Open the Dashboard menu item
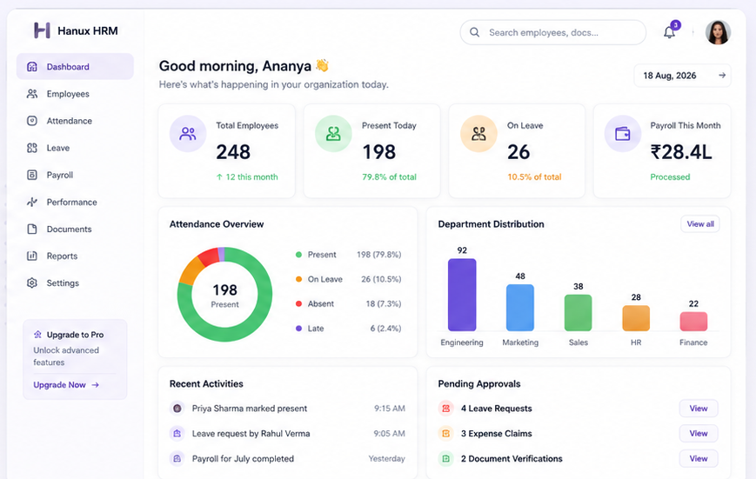 coord(75,66)
